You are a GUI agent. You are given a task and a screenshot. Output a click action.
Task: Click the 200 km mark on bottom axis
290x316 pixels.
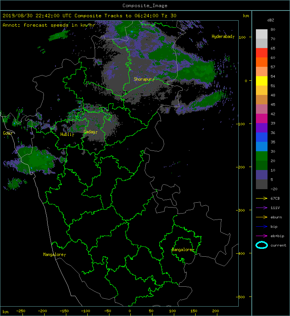click(x=215, y=311)
